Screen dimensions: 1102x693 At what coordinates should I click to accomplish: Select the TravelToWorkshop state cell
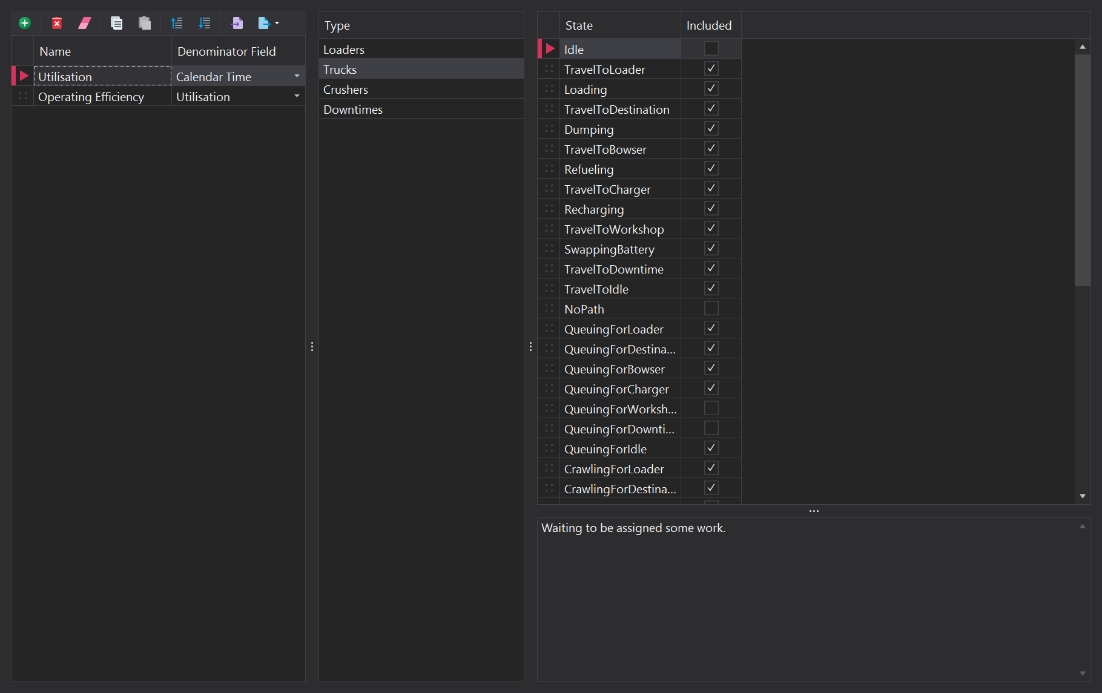click(x=620, y=229)
